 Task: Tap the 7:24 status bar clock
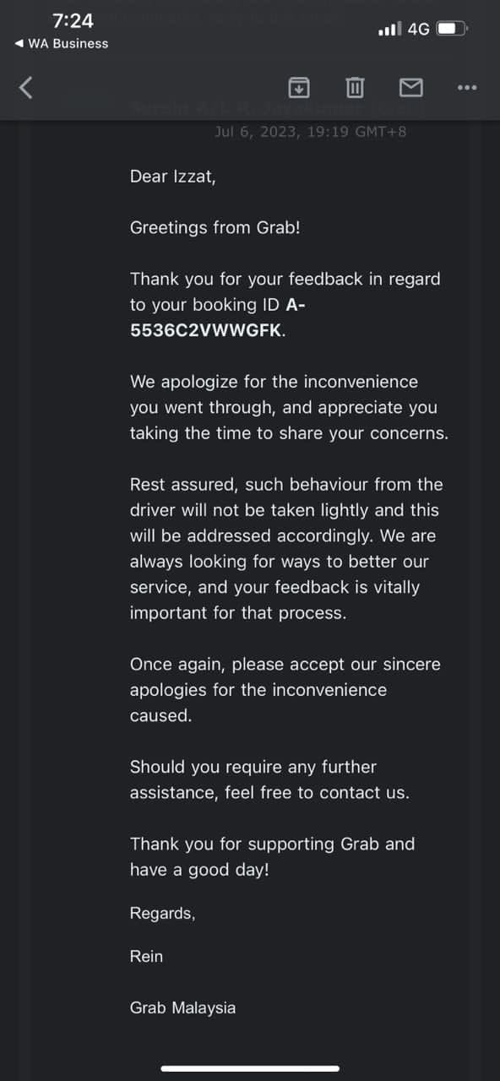pyautogui.click(x=73, y=20)
